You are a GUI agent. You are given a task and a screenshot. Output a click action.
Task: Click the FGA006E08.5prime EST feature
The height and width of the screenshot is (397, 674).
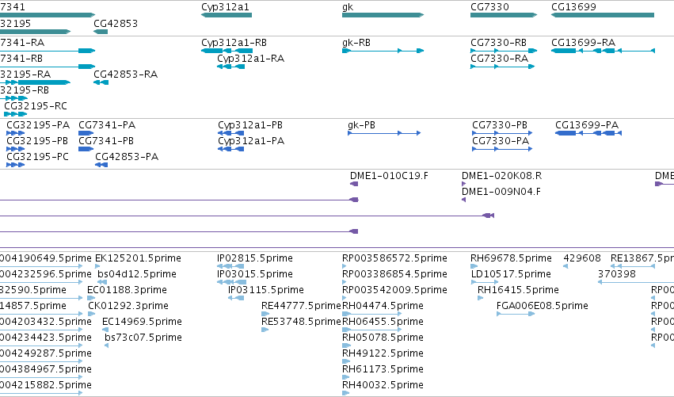pyautogui.click(x=516, y=314)
